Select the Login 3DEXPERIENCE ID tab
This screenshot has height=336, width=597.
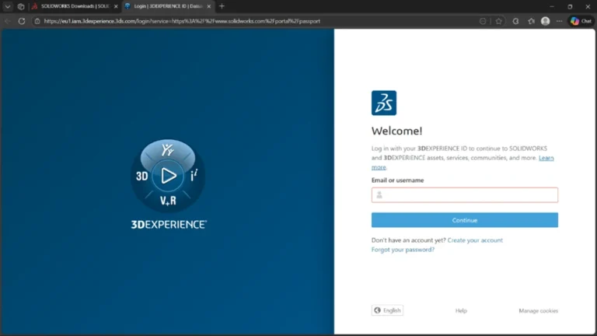tap(168, 6)
